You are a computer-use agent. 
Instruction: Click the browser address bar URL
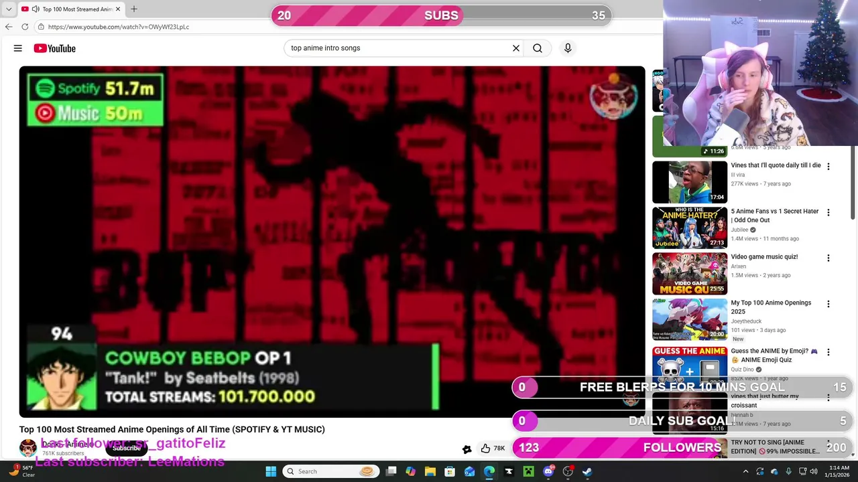tap(119, 27)
